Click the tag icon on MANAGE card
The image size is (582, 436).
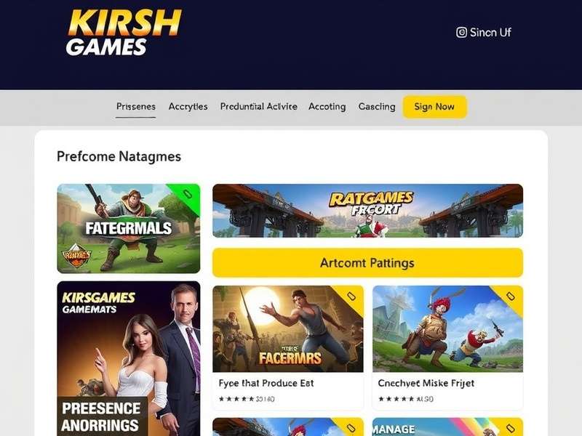tap(511, 429)
